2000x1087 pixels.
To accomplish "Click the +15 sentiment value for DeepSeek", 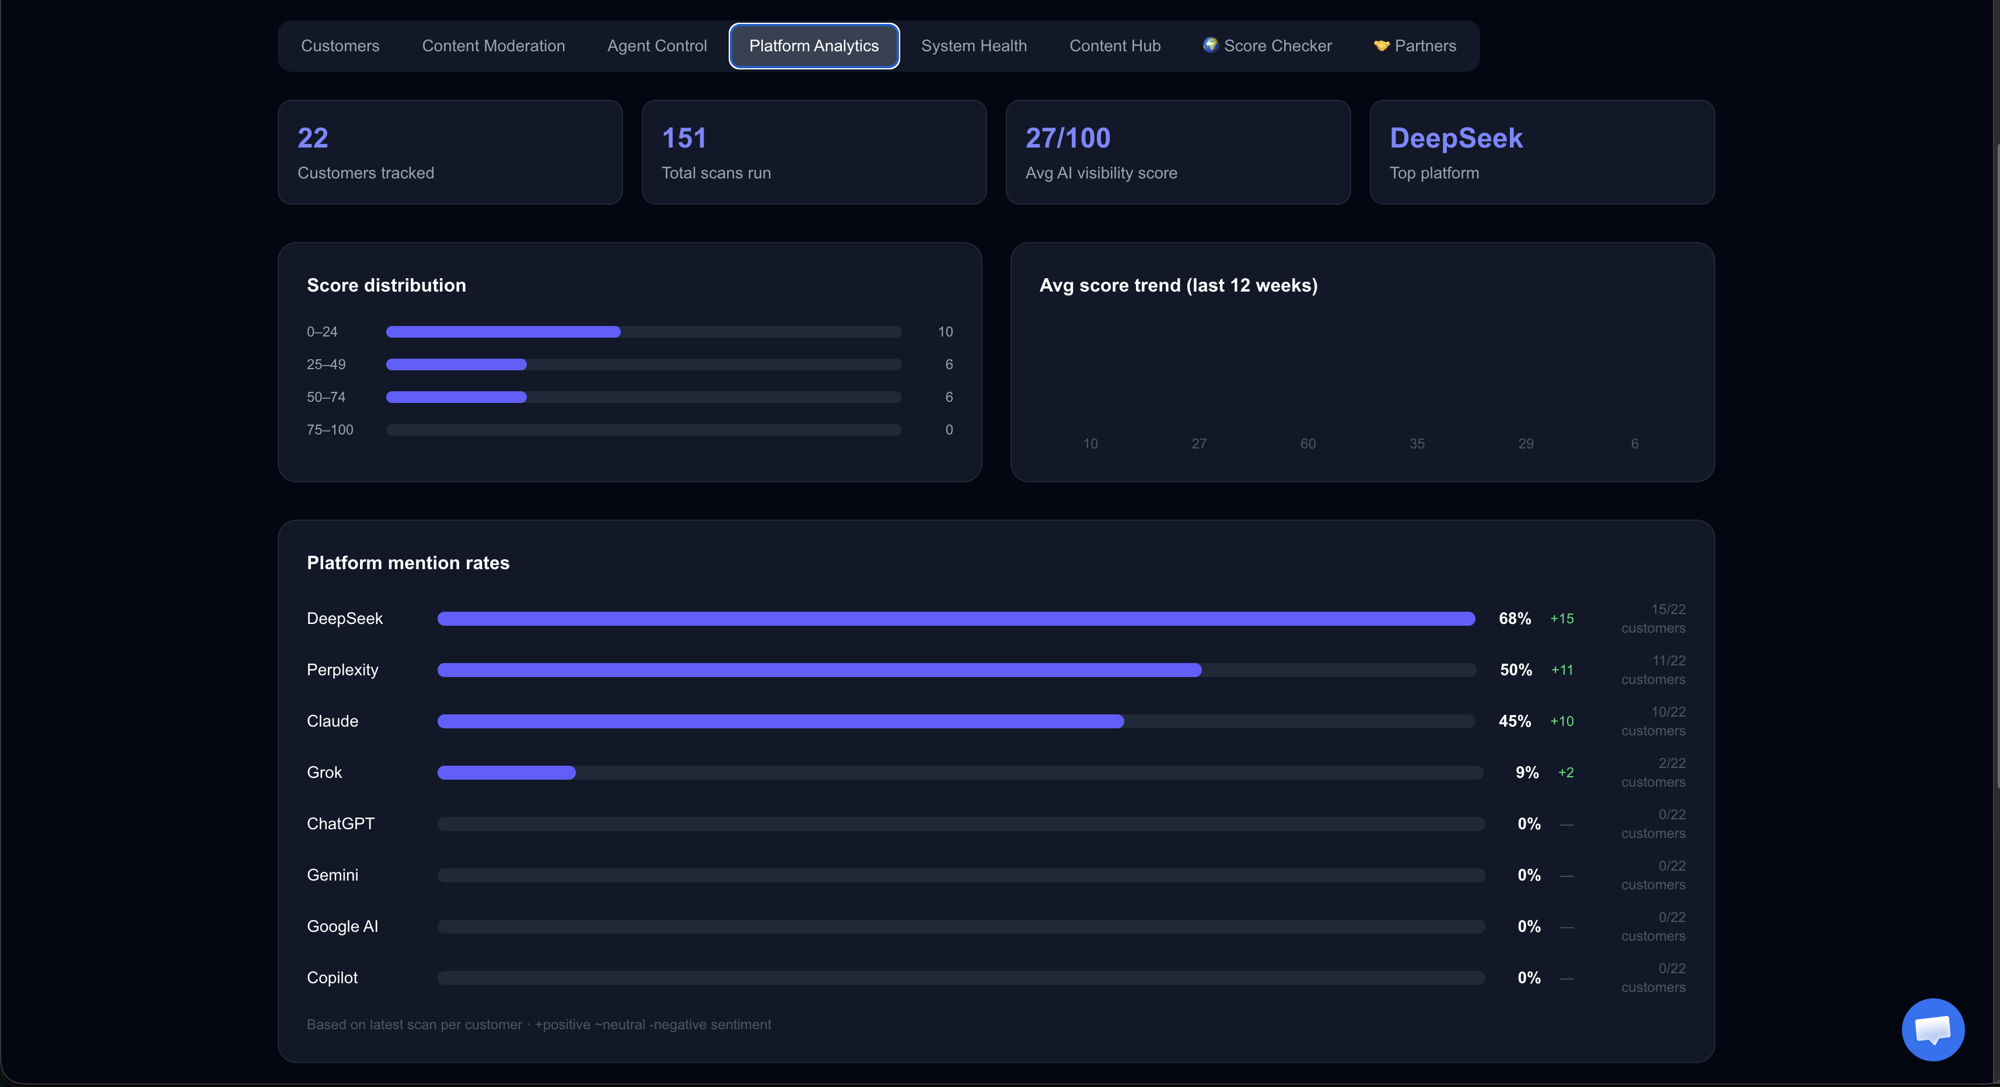I will (1562, 618).
